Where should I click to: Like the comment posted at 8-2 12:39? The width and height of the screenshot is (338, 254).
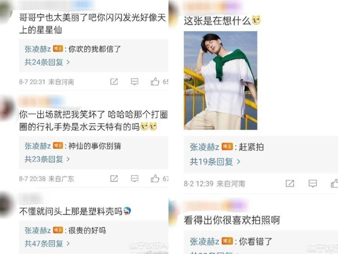pos(335,183)
